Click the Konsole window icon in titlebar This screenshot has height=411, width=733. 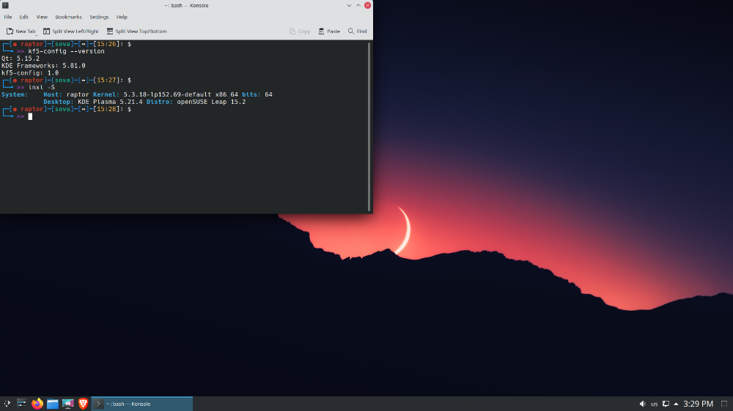6,5
